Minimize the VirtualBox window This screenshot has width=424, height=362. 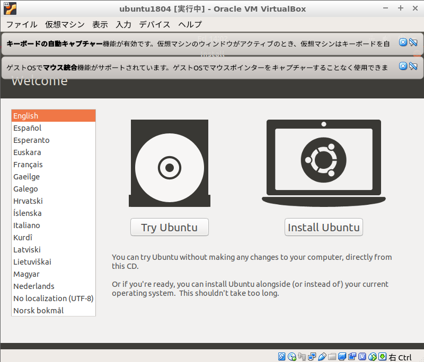point(386,8)
